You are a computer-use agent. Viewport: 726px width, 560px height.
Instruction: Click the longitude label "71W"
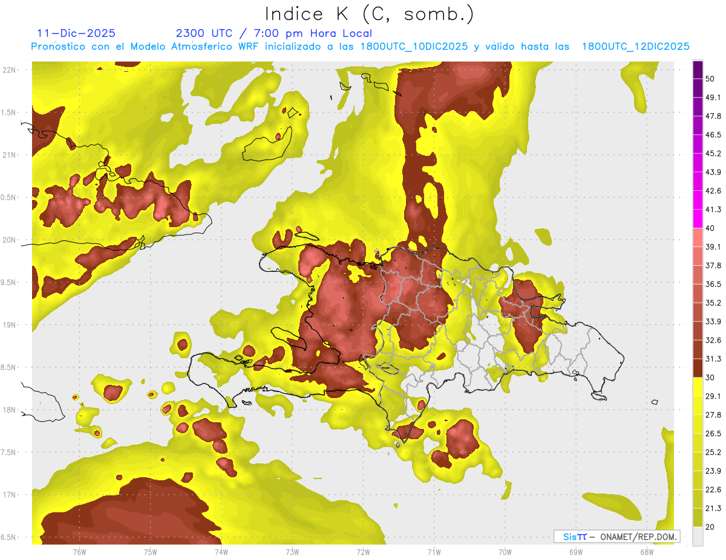(x=434, y=552)
